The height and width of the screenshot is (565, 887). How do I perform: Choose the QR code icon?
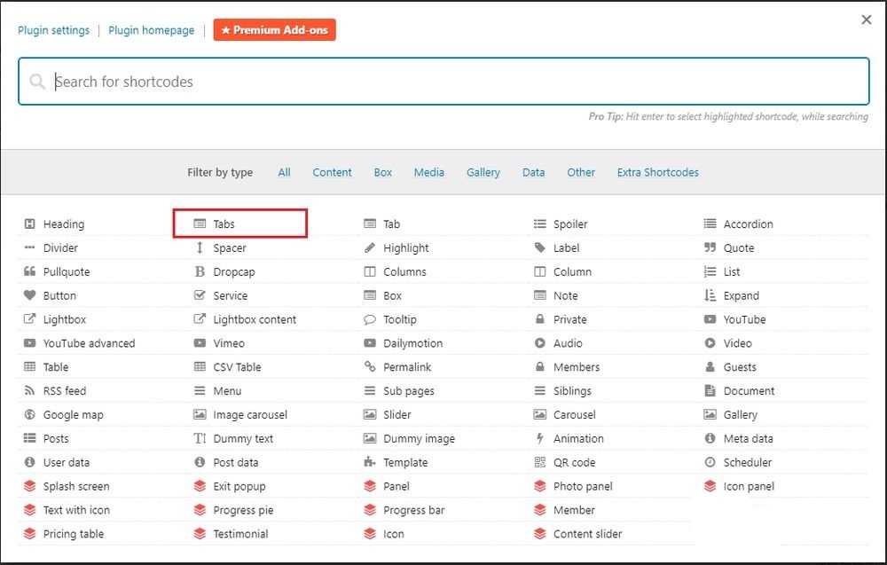[x=540, y=462]
